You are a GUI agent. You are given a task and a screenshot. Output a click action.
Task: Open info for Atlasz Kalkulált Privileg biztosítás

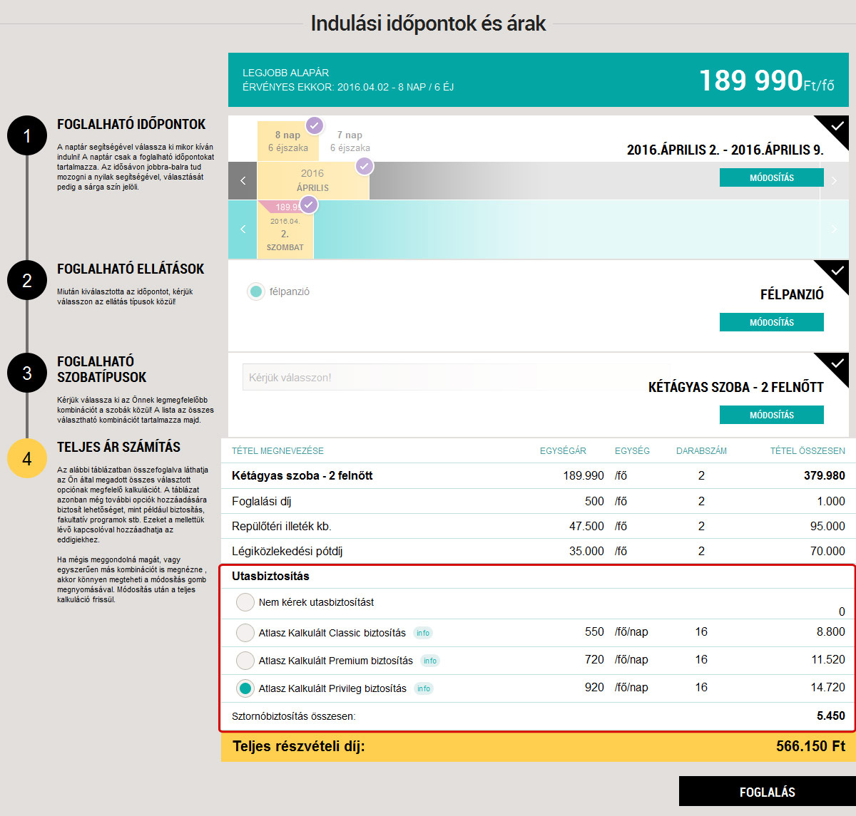[424, 688]
